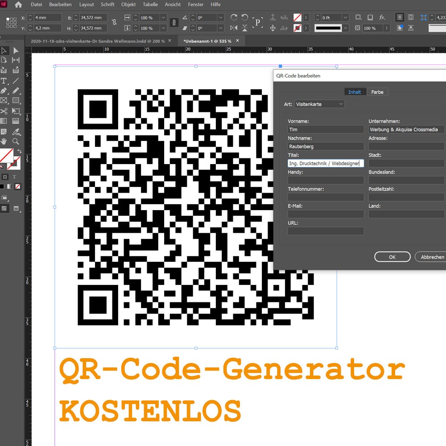
Task: Close the Unbenannt-1 document tab
Action: (238, 41)
